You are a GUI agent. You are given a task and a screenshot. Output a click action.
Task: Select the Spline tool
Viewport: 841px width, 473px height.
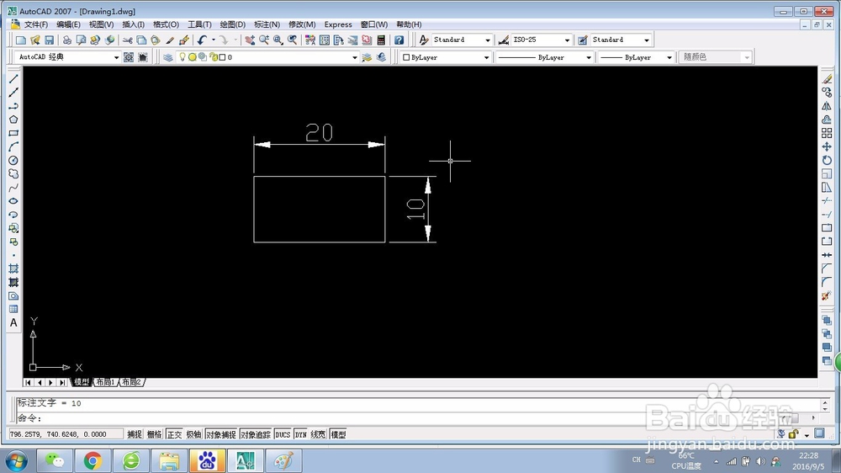13,188
